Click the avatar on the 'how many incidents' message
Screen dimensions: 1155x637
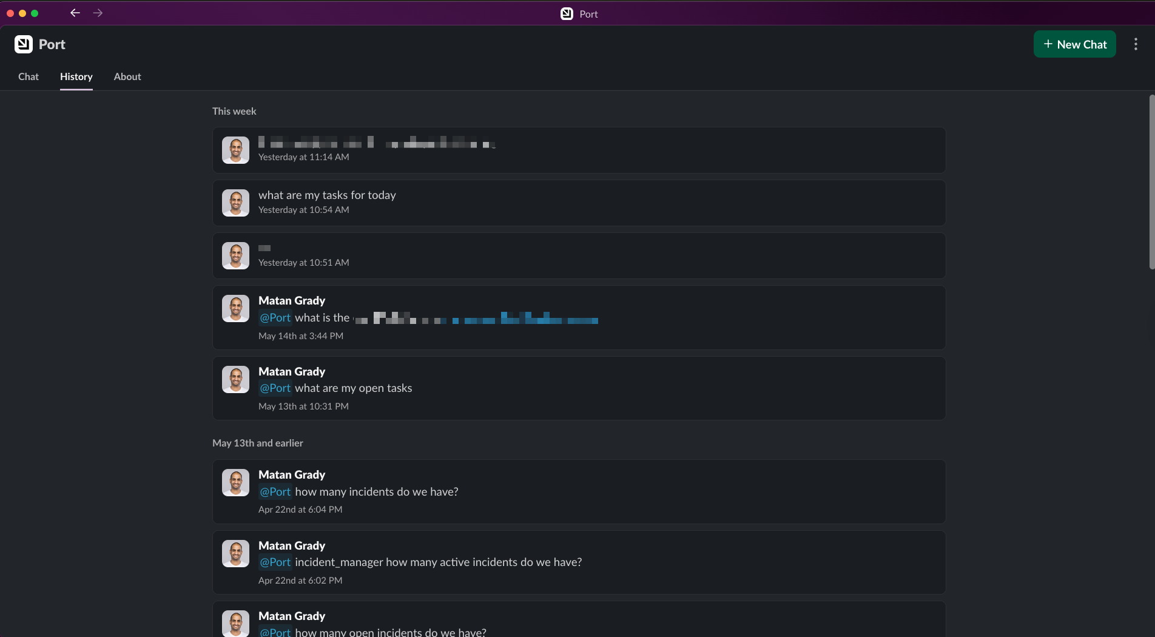point(235,482)
